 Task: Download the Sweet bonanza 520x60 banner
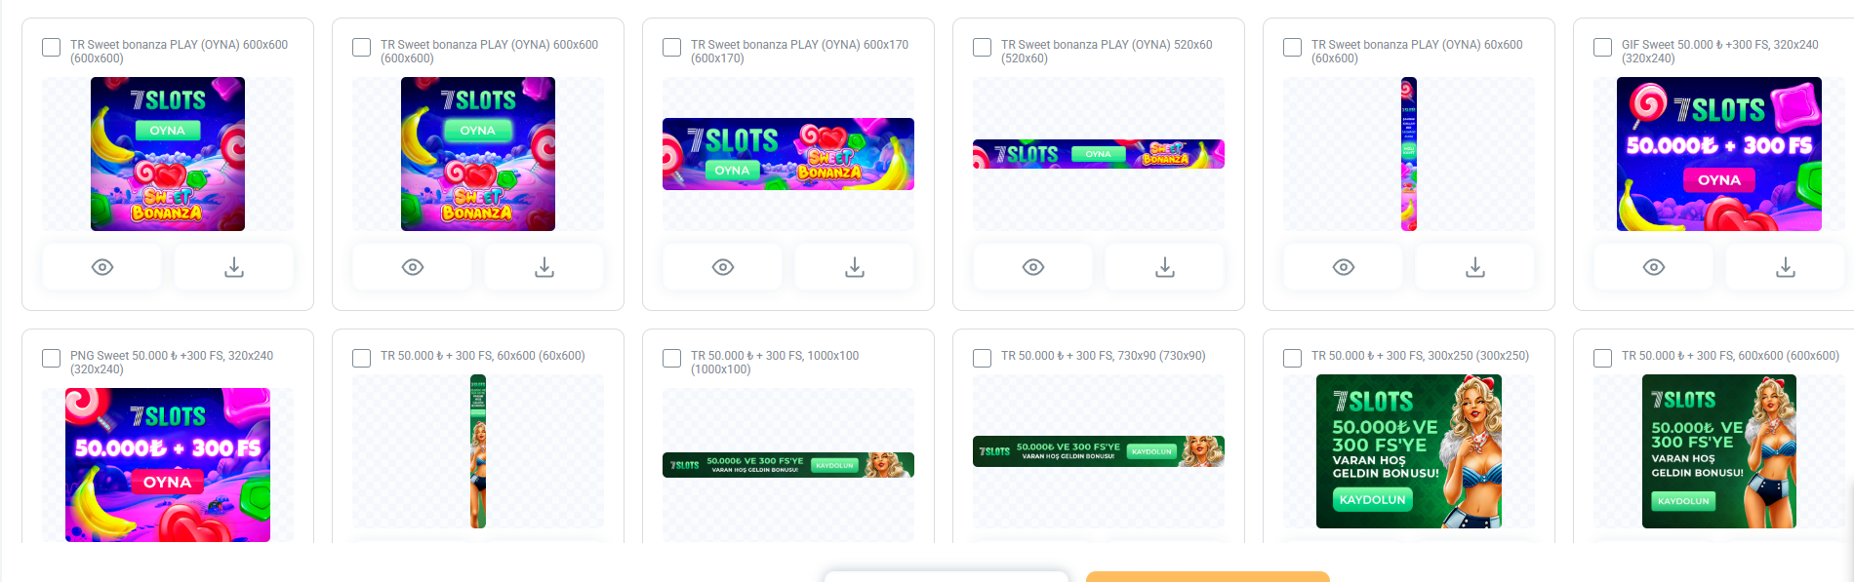click(x=1165, y=267)
